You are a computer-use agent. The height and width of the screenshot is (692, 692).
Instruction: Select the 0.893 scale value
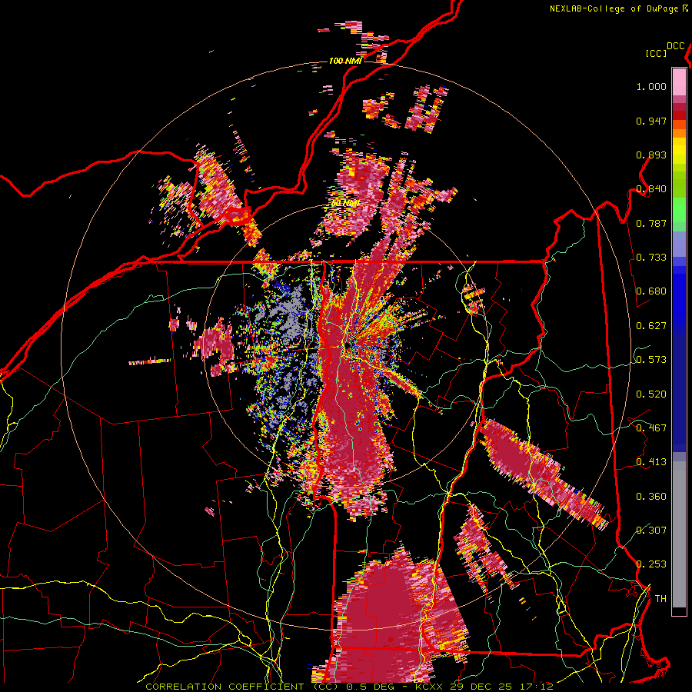tap(651, 155)
